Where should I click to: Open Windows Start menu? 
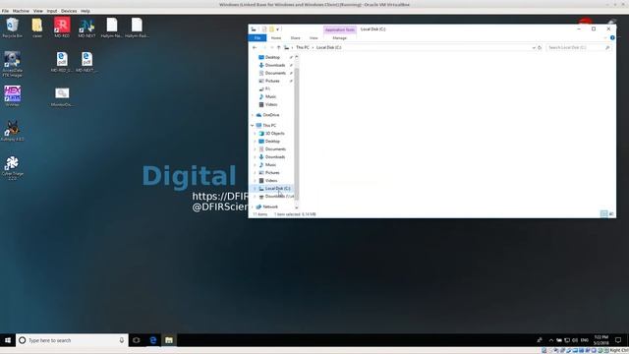tap(8, 340)
